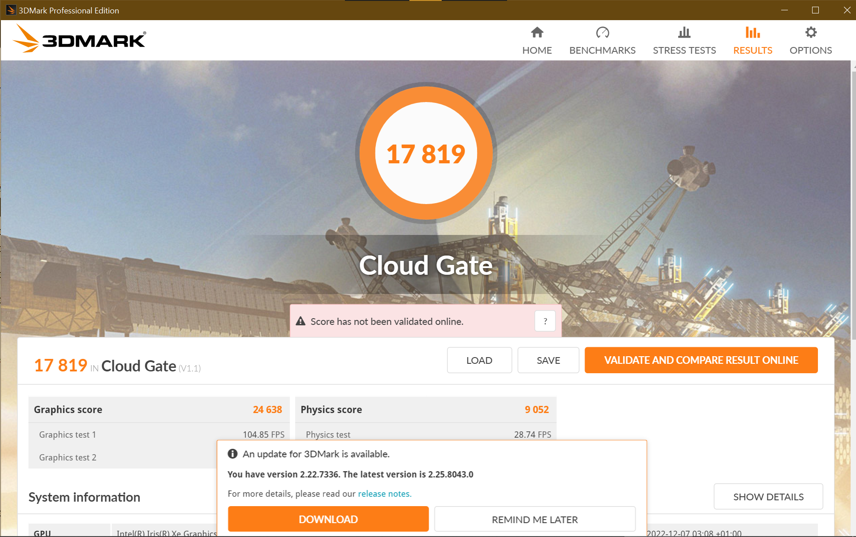
Task: Open the release notes link
Action: [x=384, y=494]
